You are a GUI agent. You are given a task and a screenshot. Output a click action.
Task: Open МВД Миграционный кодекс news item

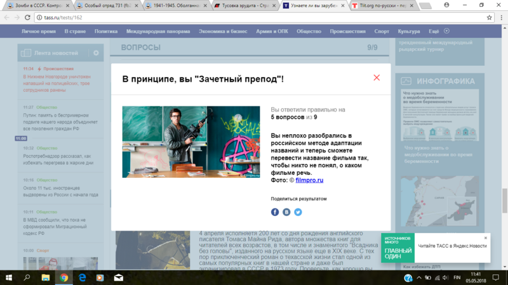click(x=55, y=227)
